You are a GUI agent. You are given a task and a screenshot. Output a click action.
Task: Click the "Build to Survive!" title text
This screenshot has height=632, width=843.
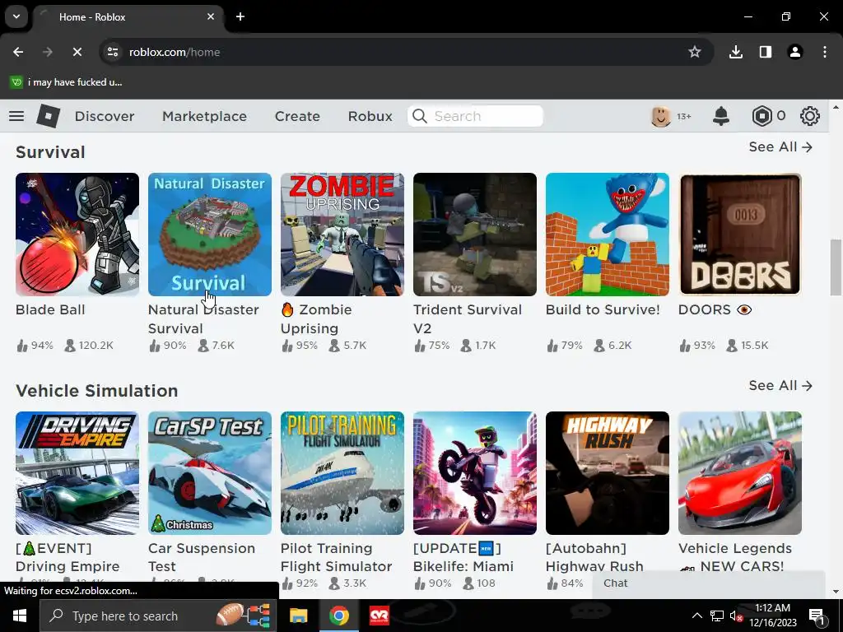tap(603, 309)
